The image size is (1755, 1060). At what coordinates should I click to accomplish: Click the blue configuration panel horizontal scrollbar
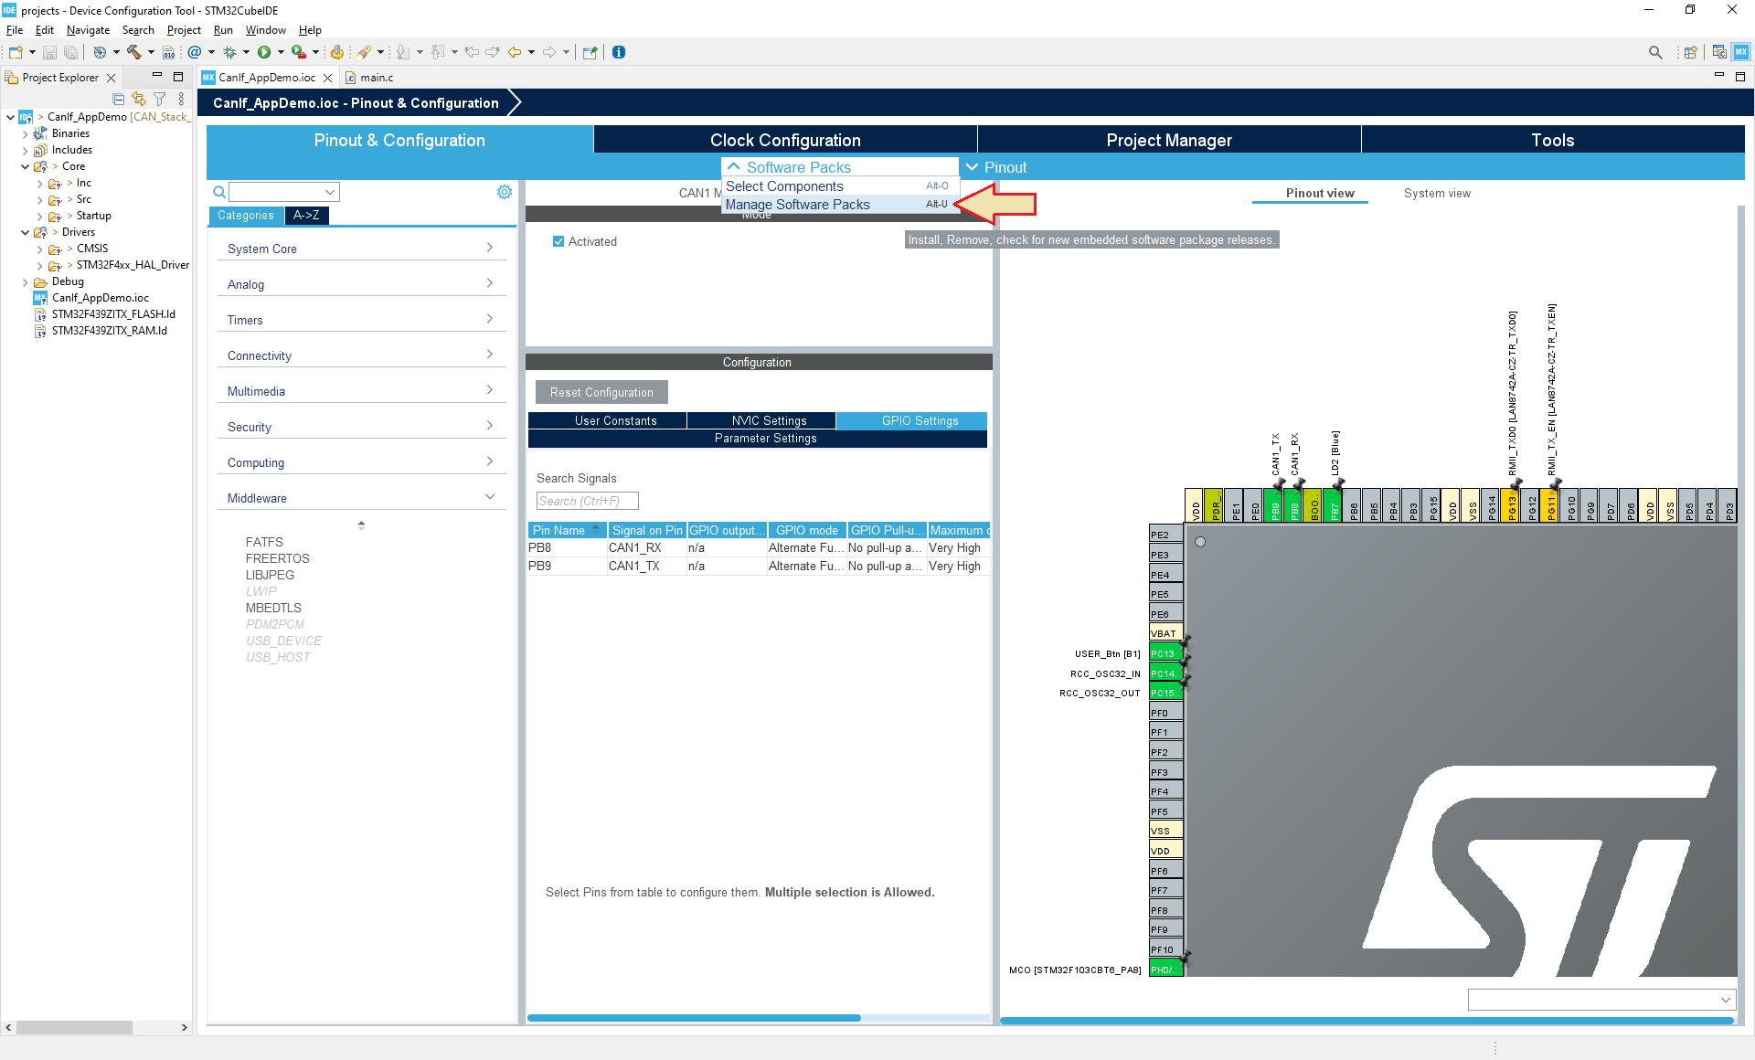point(694,1018)
